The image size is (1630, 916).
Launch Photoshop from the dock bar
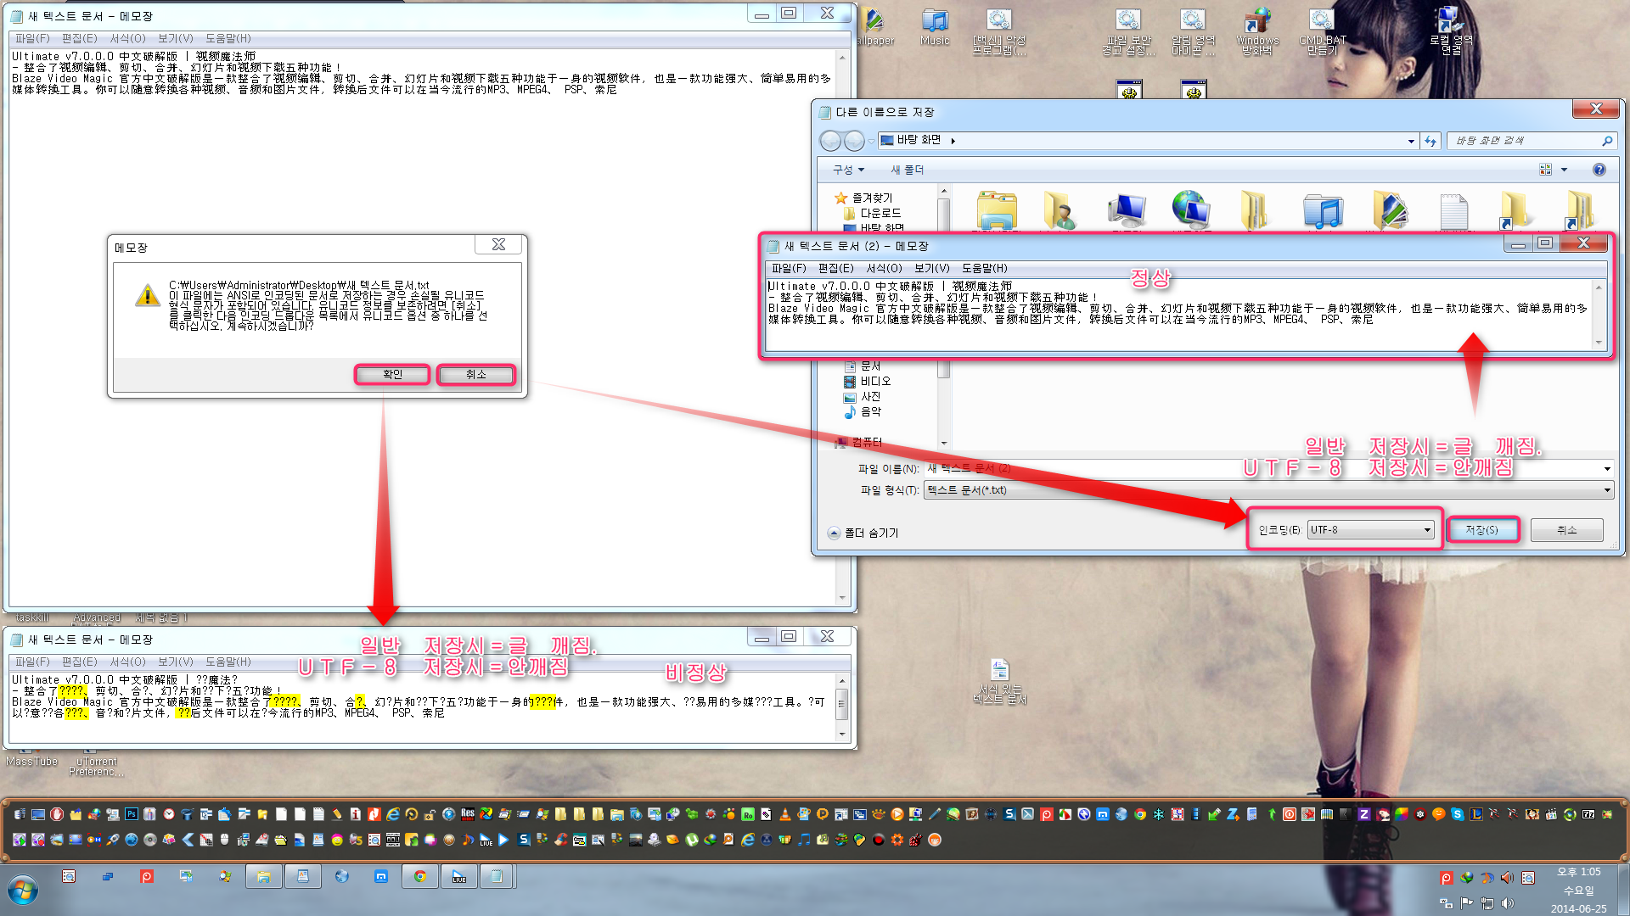132,814
